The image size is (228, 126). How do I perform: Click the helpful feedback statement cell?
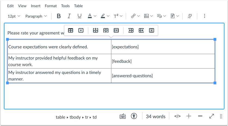coord(60,61)
